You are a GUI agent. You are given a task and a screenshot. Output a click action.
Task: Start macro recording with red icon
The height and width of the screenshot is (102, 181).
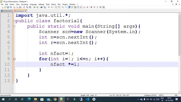coord(91,7)
